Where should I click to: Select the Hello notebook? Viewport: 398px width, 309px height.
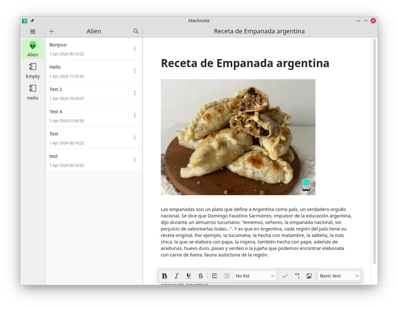click(33, 92)
